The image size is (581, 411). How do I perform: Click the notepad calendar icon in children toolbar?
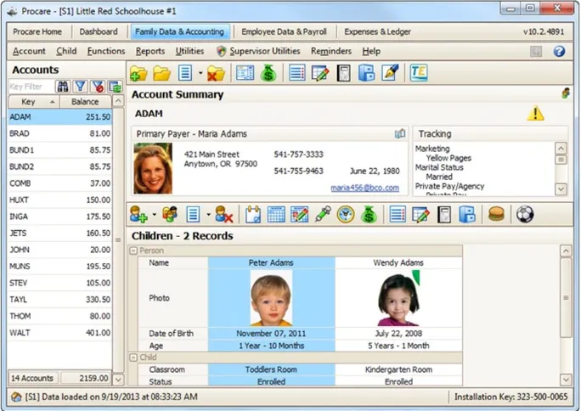pyautogui.click(x=253, y=214)
